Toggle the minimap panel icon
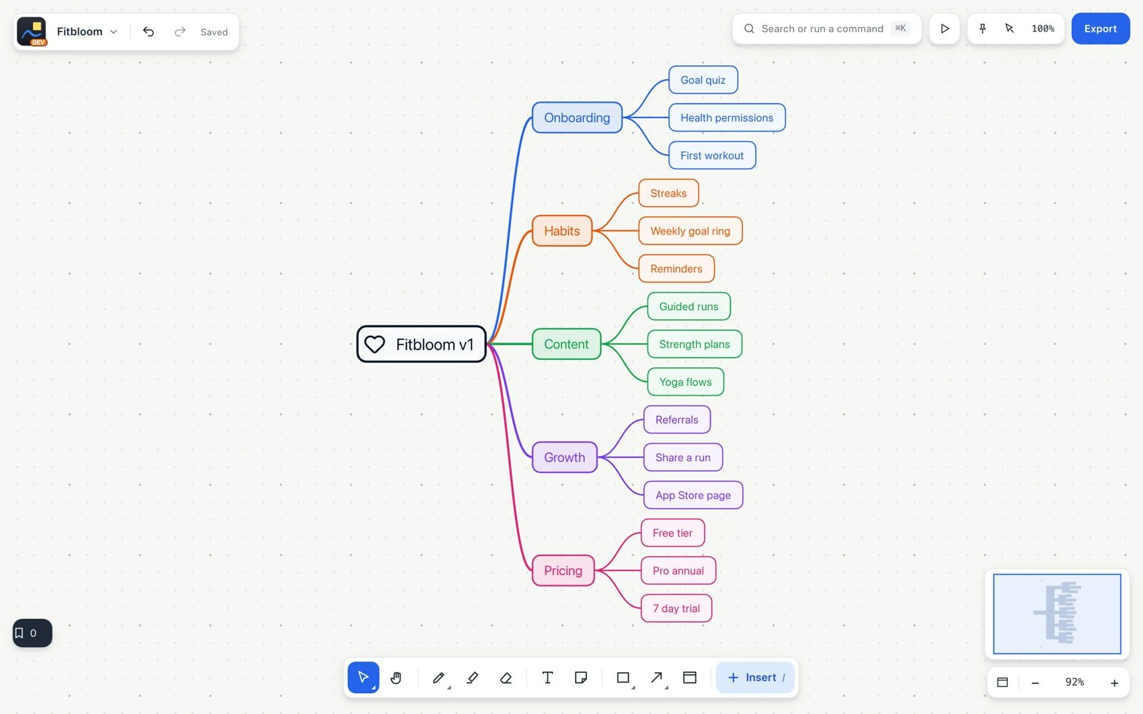The image size is (1143, 714). (x=1002, y=682)
